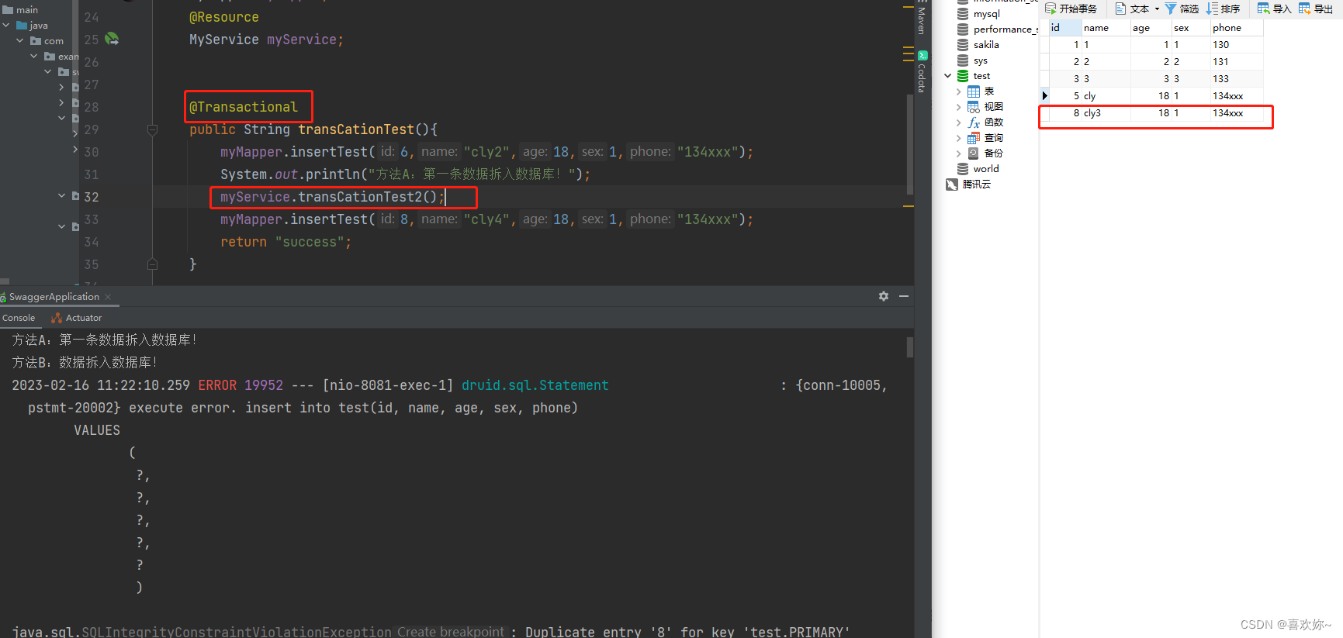Viewport: 1343px width, 638px height.
Task: Click Create breakpoint in console output
Action: [x=450, y=632]
